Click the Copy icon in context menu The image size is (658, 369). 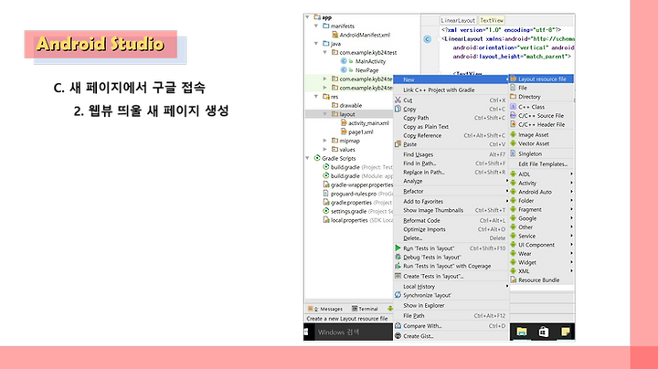pyautogui.click(x=398, y=109)
